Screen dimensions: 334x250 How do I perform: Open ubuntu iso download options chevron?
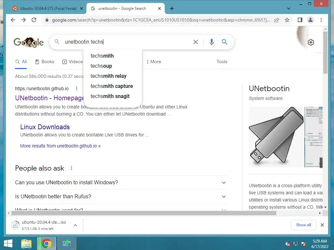point(75,225)
